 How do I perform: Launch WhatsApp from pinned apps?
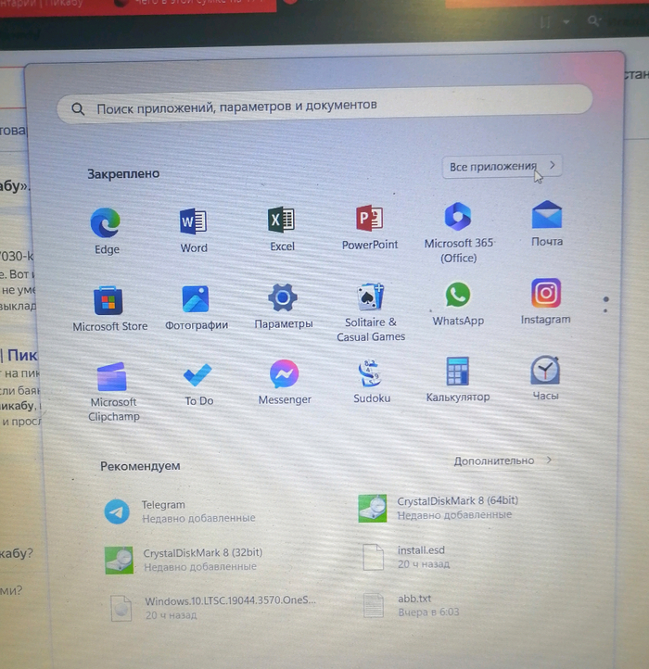(x=457, y=296)
